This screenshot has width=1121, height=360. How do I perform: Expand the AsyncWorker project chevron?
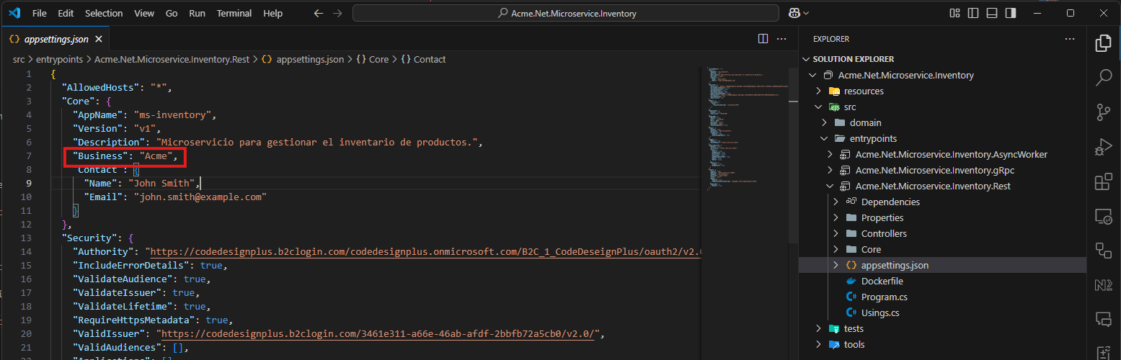point(830,154)
